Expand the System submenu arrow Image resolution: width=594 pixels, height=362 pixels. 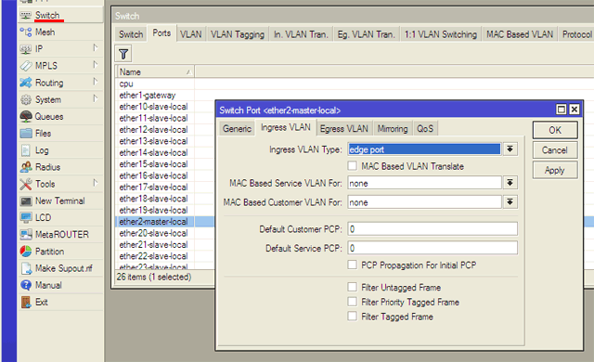[x=95, y=98]
